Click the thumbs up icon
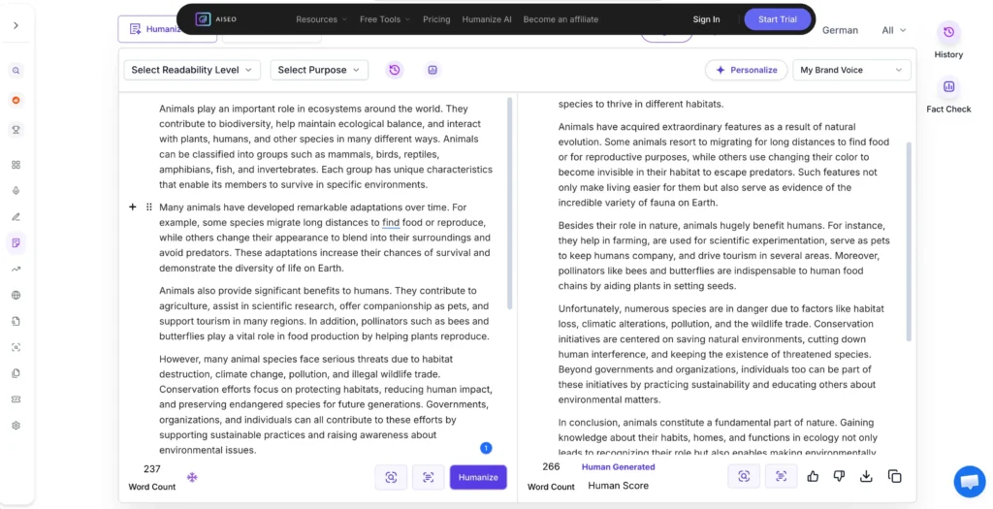 pyautogui.click(x=814, y=476)
